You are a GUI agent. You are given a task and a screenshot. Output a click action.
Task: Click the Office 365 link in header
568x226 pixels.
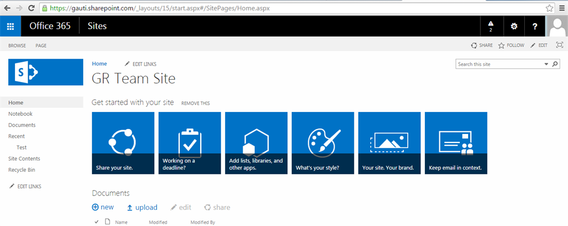click(50, 26)
